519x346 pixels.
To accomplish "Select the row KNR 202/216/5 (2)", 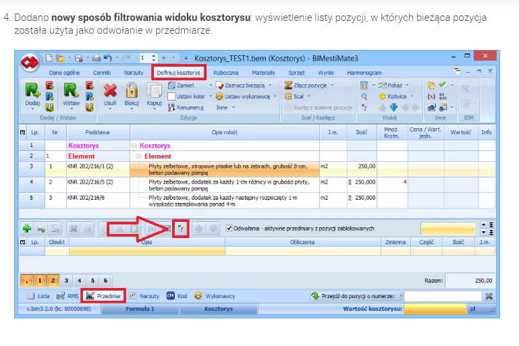I will (x=257, y=185).
